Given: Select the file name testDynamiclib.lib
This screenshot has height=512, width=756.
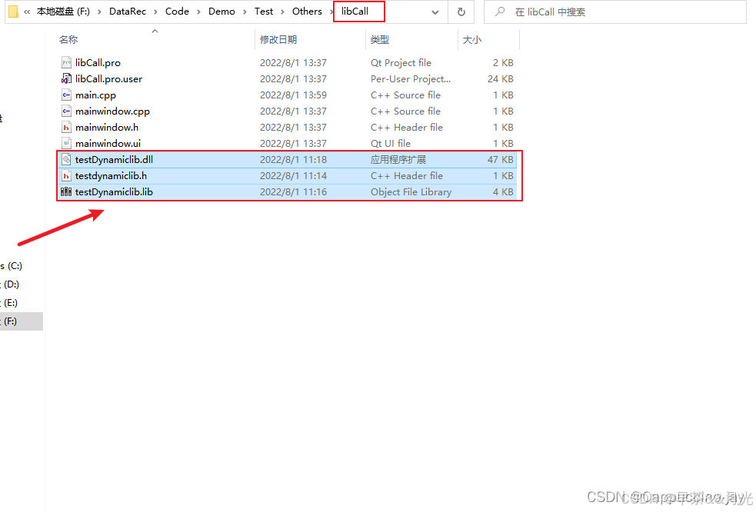Looking at the screenshot, I should coord(114,192).
